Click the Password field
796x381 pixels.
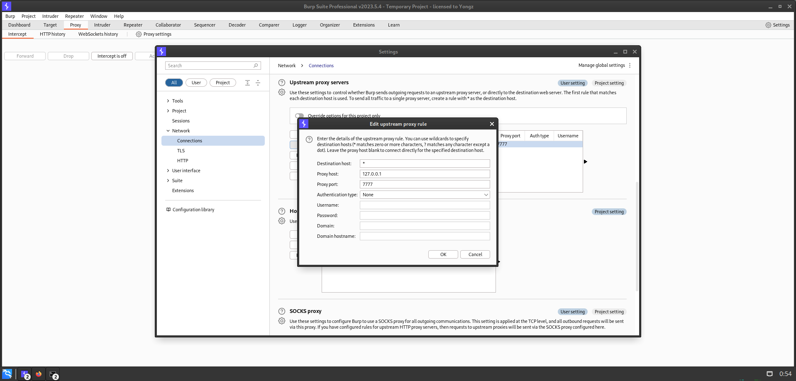425,215
